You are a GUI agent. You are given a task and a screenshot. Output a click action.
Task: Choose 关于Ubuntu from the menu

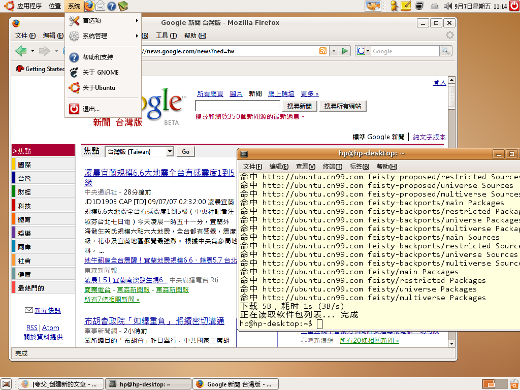(104, 88)
